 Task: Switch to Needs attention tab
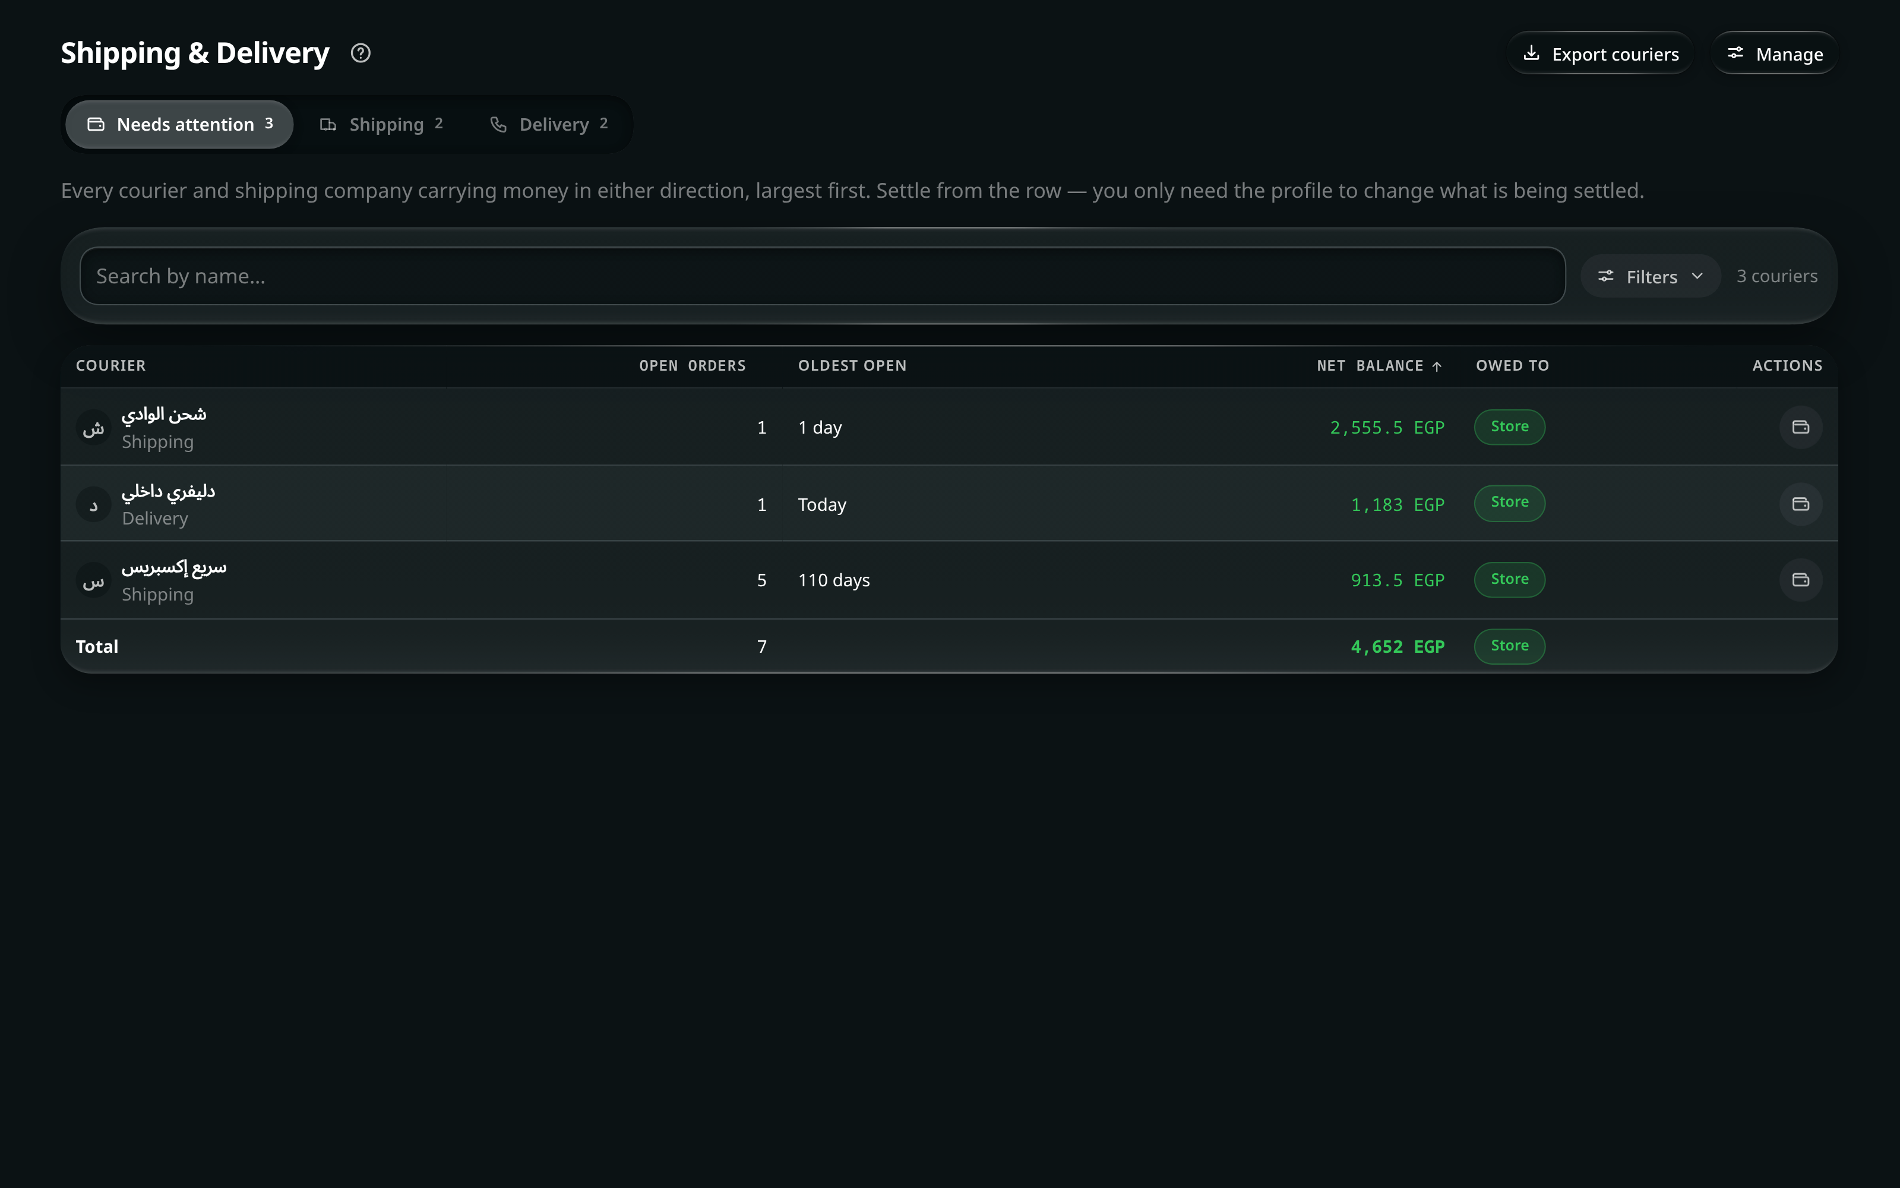(x=180, y=124)
